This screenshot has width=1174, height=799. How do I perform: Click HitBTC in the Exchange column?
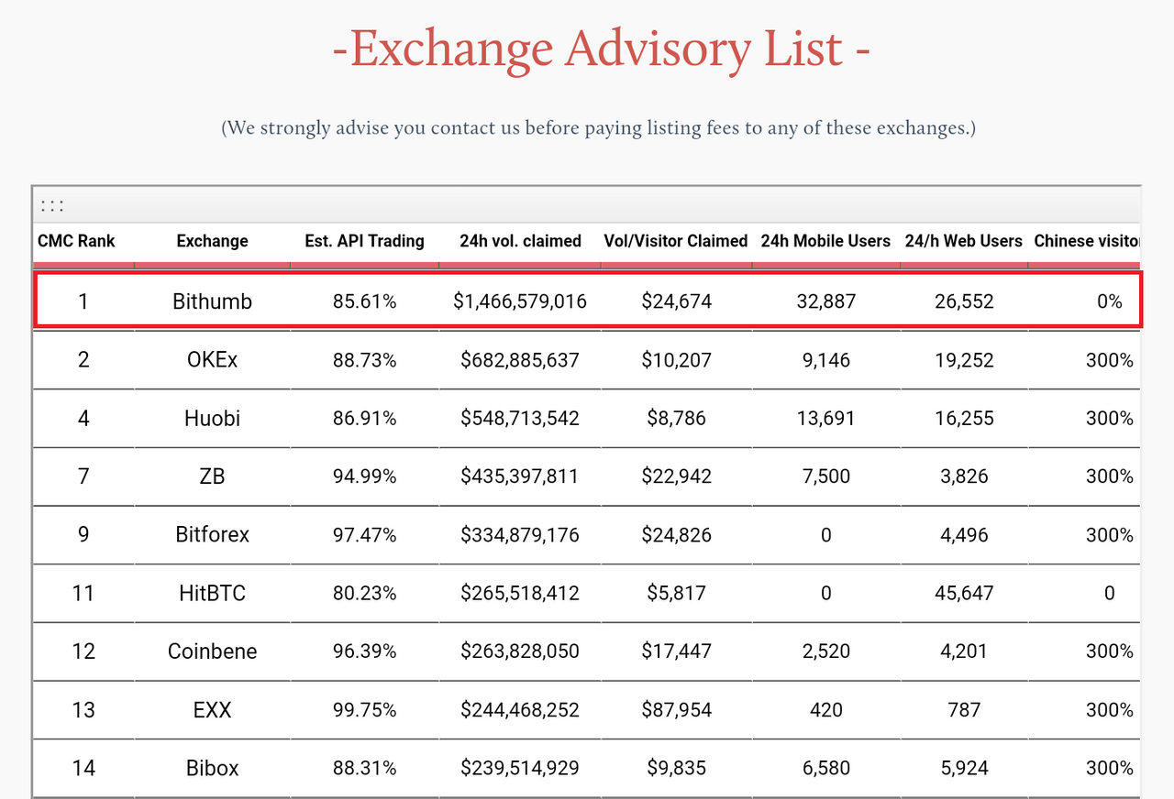click(x=212, y=593)
